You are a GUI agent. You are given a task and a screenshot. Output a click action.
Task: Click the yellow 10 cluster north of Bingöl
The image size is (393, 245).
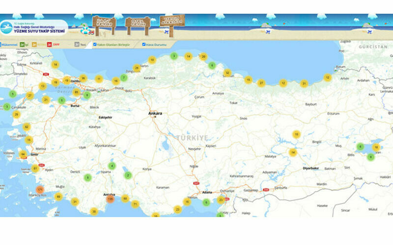296,134
